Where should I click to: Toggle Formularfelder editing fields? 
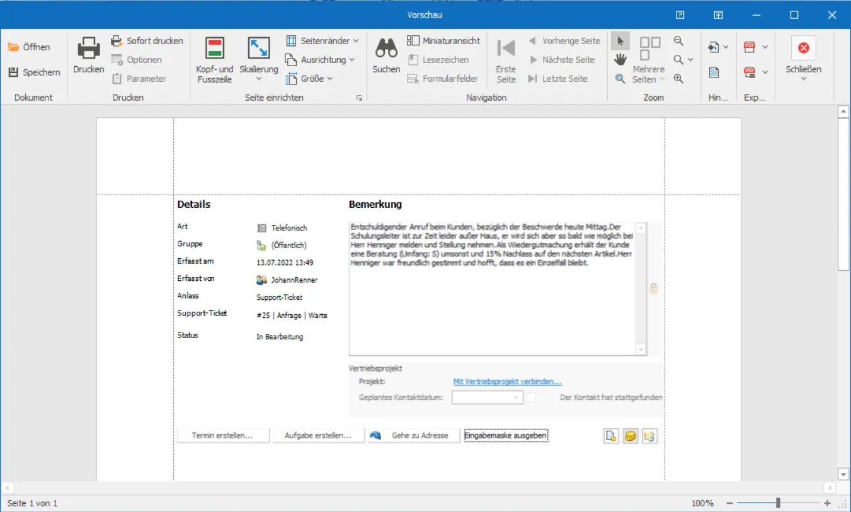(442, 79)
